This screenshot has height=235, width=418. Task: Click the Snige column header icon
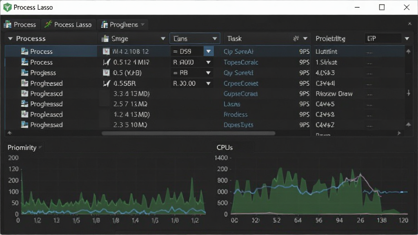[x=105, y=39]
